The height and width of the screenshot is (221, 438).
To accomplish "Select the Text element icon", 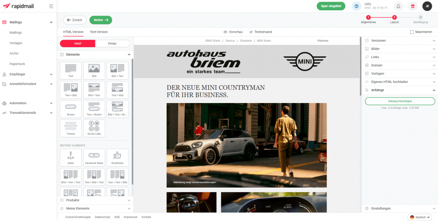I will click(x=71, y=70).
